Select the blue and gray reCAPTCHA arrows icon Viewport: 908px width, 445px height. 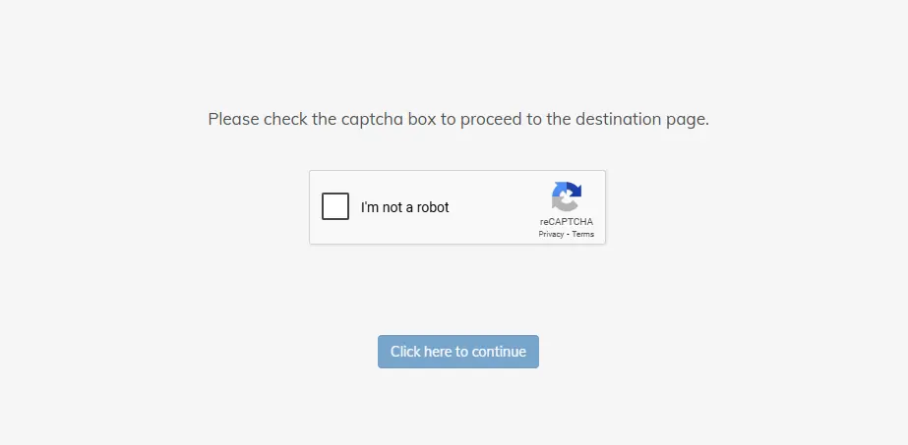567,196
